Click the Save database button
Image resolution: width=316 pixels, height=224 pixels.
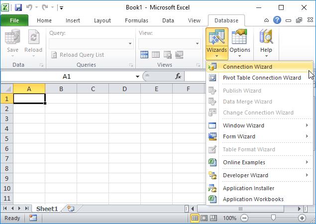(12, 43)
